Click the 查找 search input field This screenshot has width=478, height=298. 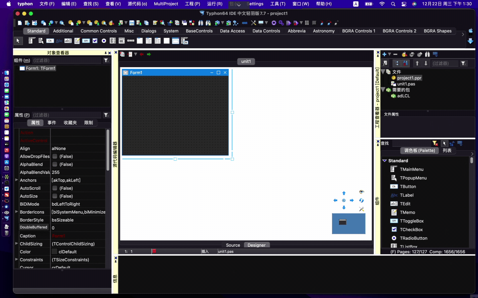click(411, 143)
